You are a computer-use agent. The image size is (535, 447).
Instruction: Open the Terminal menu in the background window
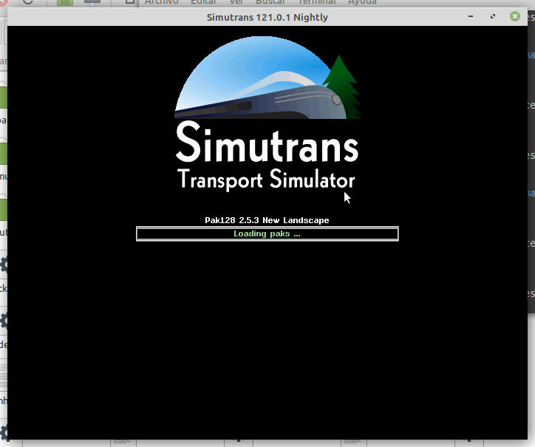pos(317,2)
